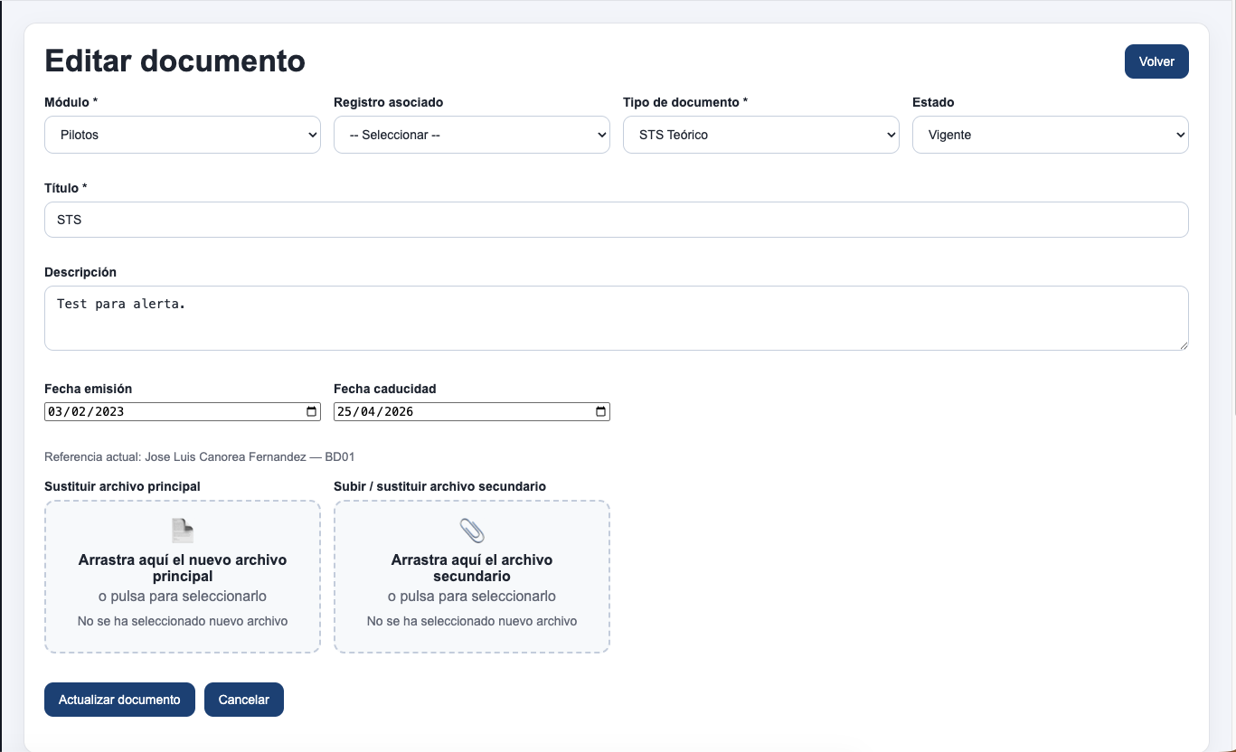Click into the Descripción text area

pyautogui.click(x=617, y=318)
